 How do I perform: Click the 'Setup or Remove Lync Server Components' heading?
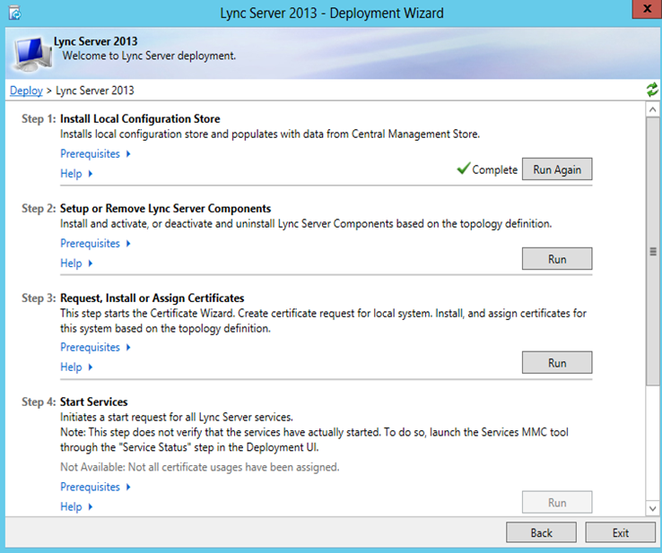(165, 208)
